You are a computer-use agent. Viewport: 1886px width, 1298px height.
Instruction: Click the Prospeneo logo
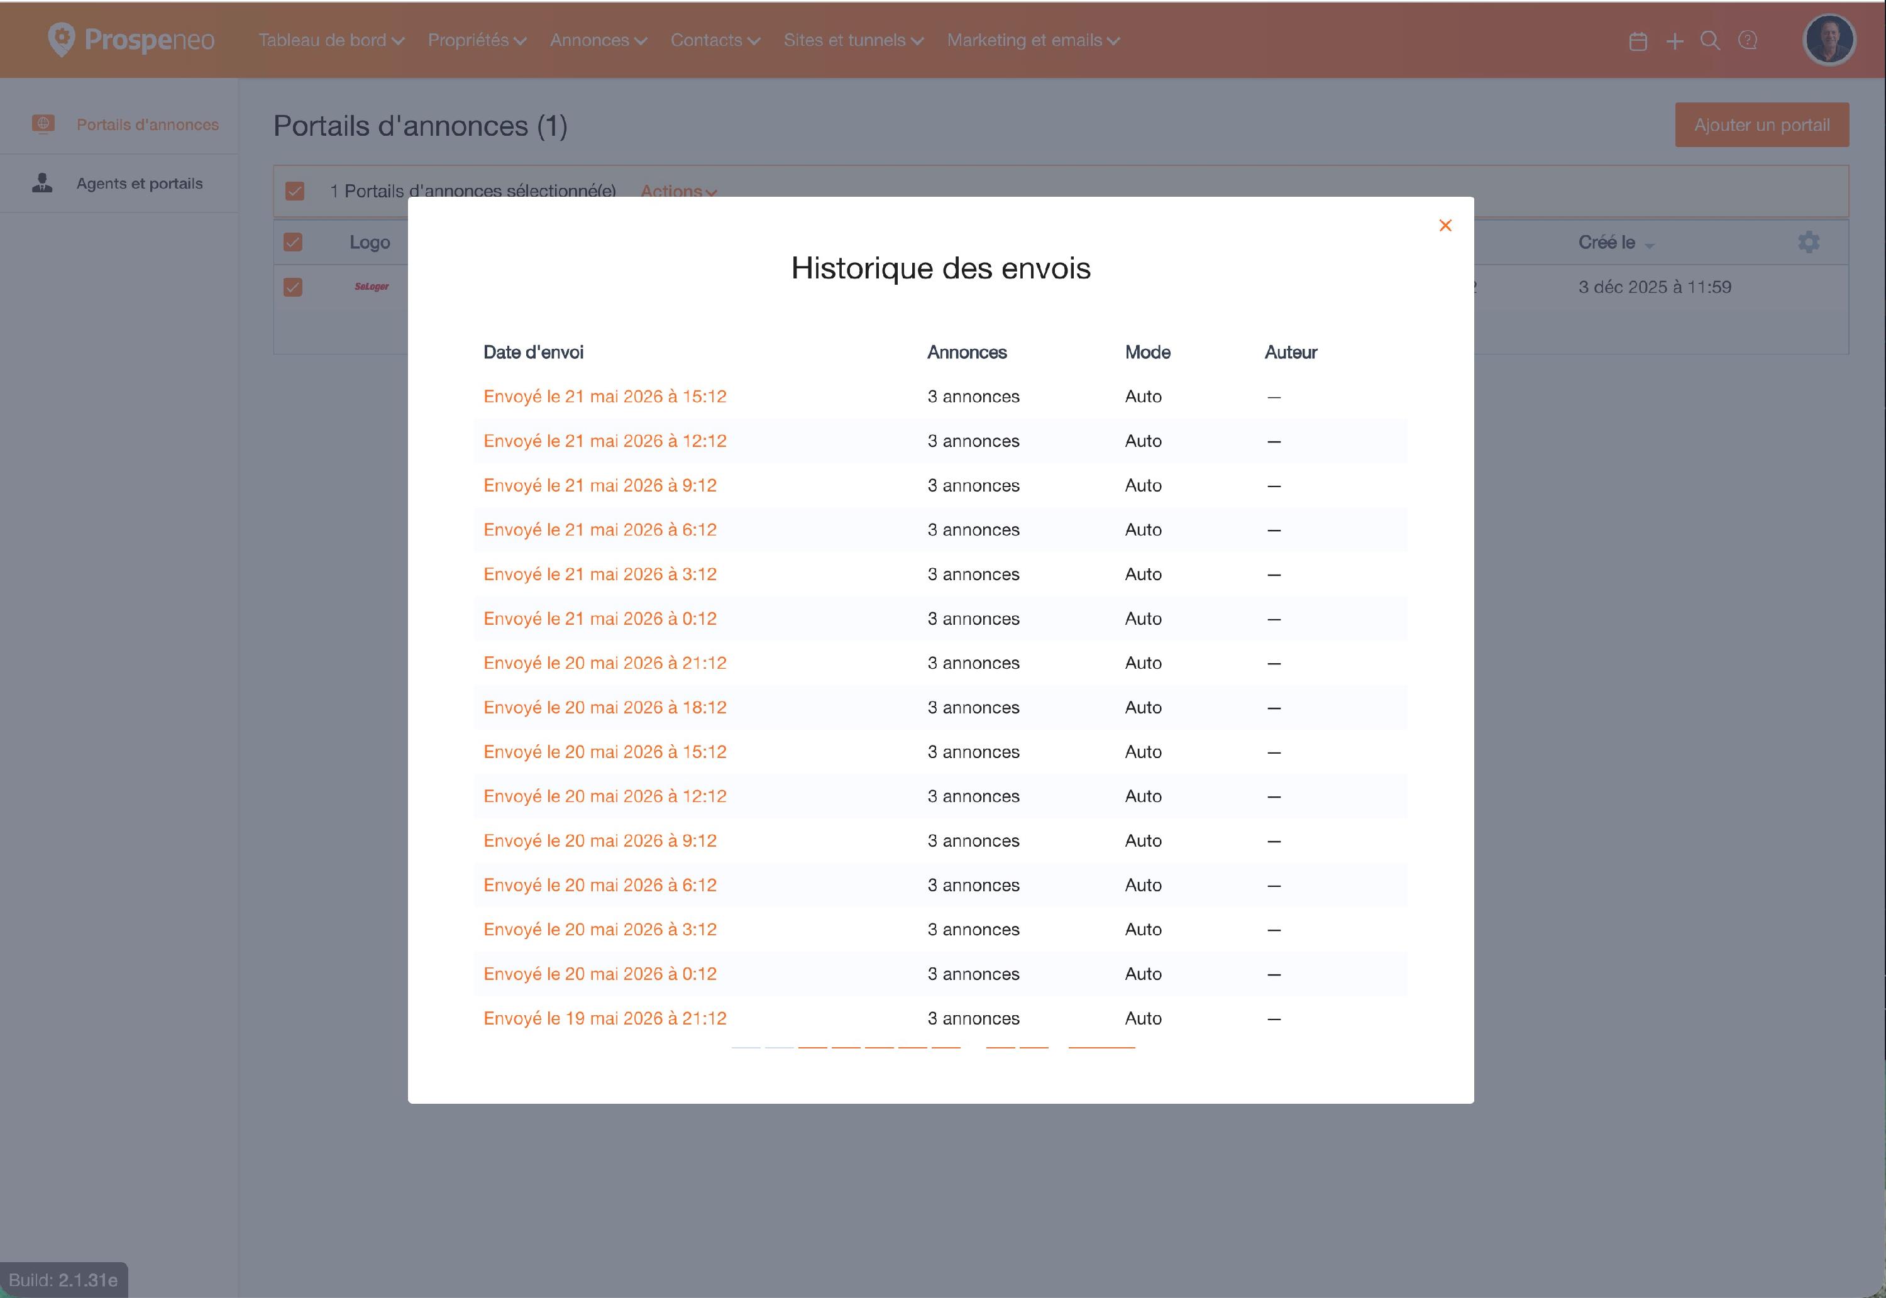pyautogui.click(x=131, y=39)
